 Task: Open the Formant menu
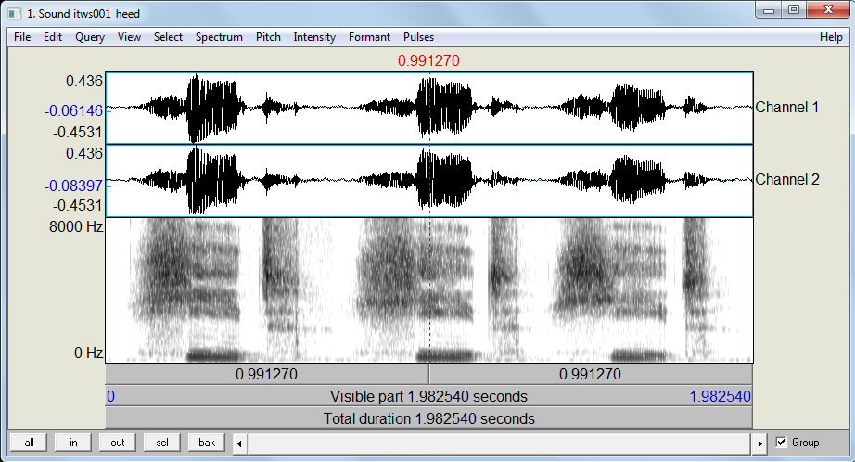[370, 37]
